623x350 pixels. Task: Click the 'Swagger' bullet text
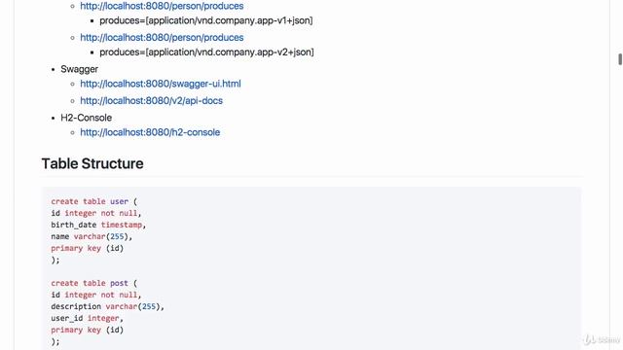(79, 69)
